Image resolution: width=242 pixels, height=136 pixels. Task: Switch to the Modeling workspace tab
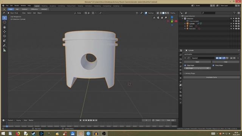click(44, 6)
